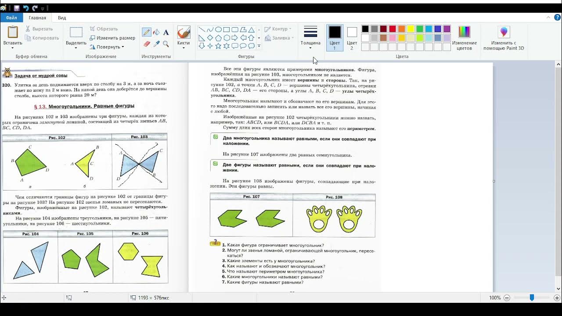Select the Pencil tool
The image size is (562, 316).
tap(147, 32)
